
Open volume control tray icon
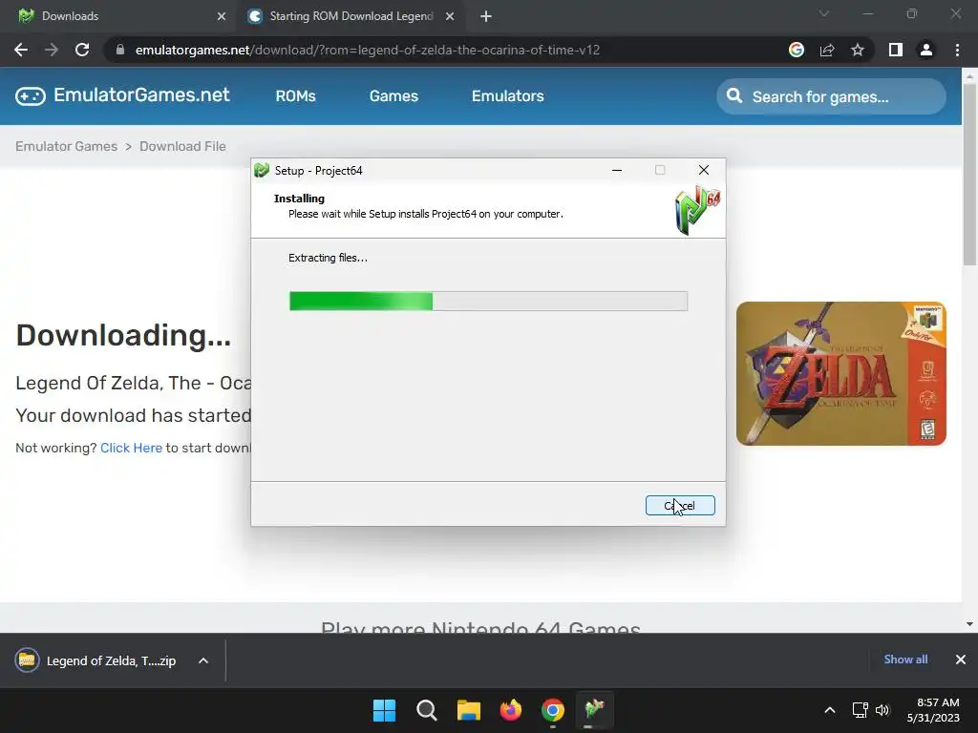click(882, 710)
